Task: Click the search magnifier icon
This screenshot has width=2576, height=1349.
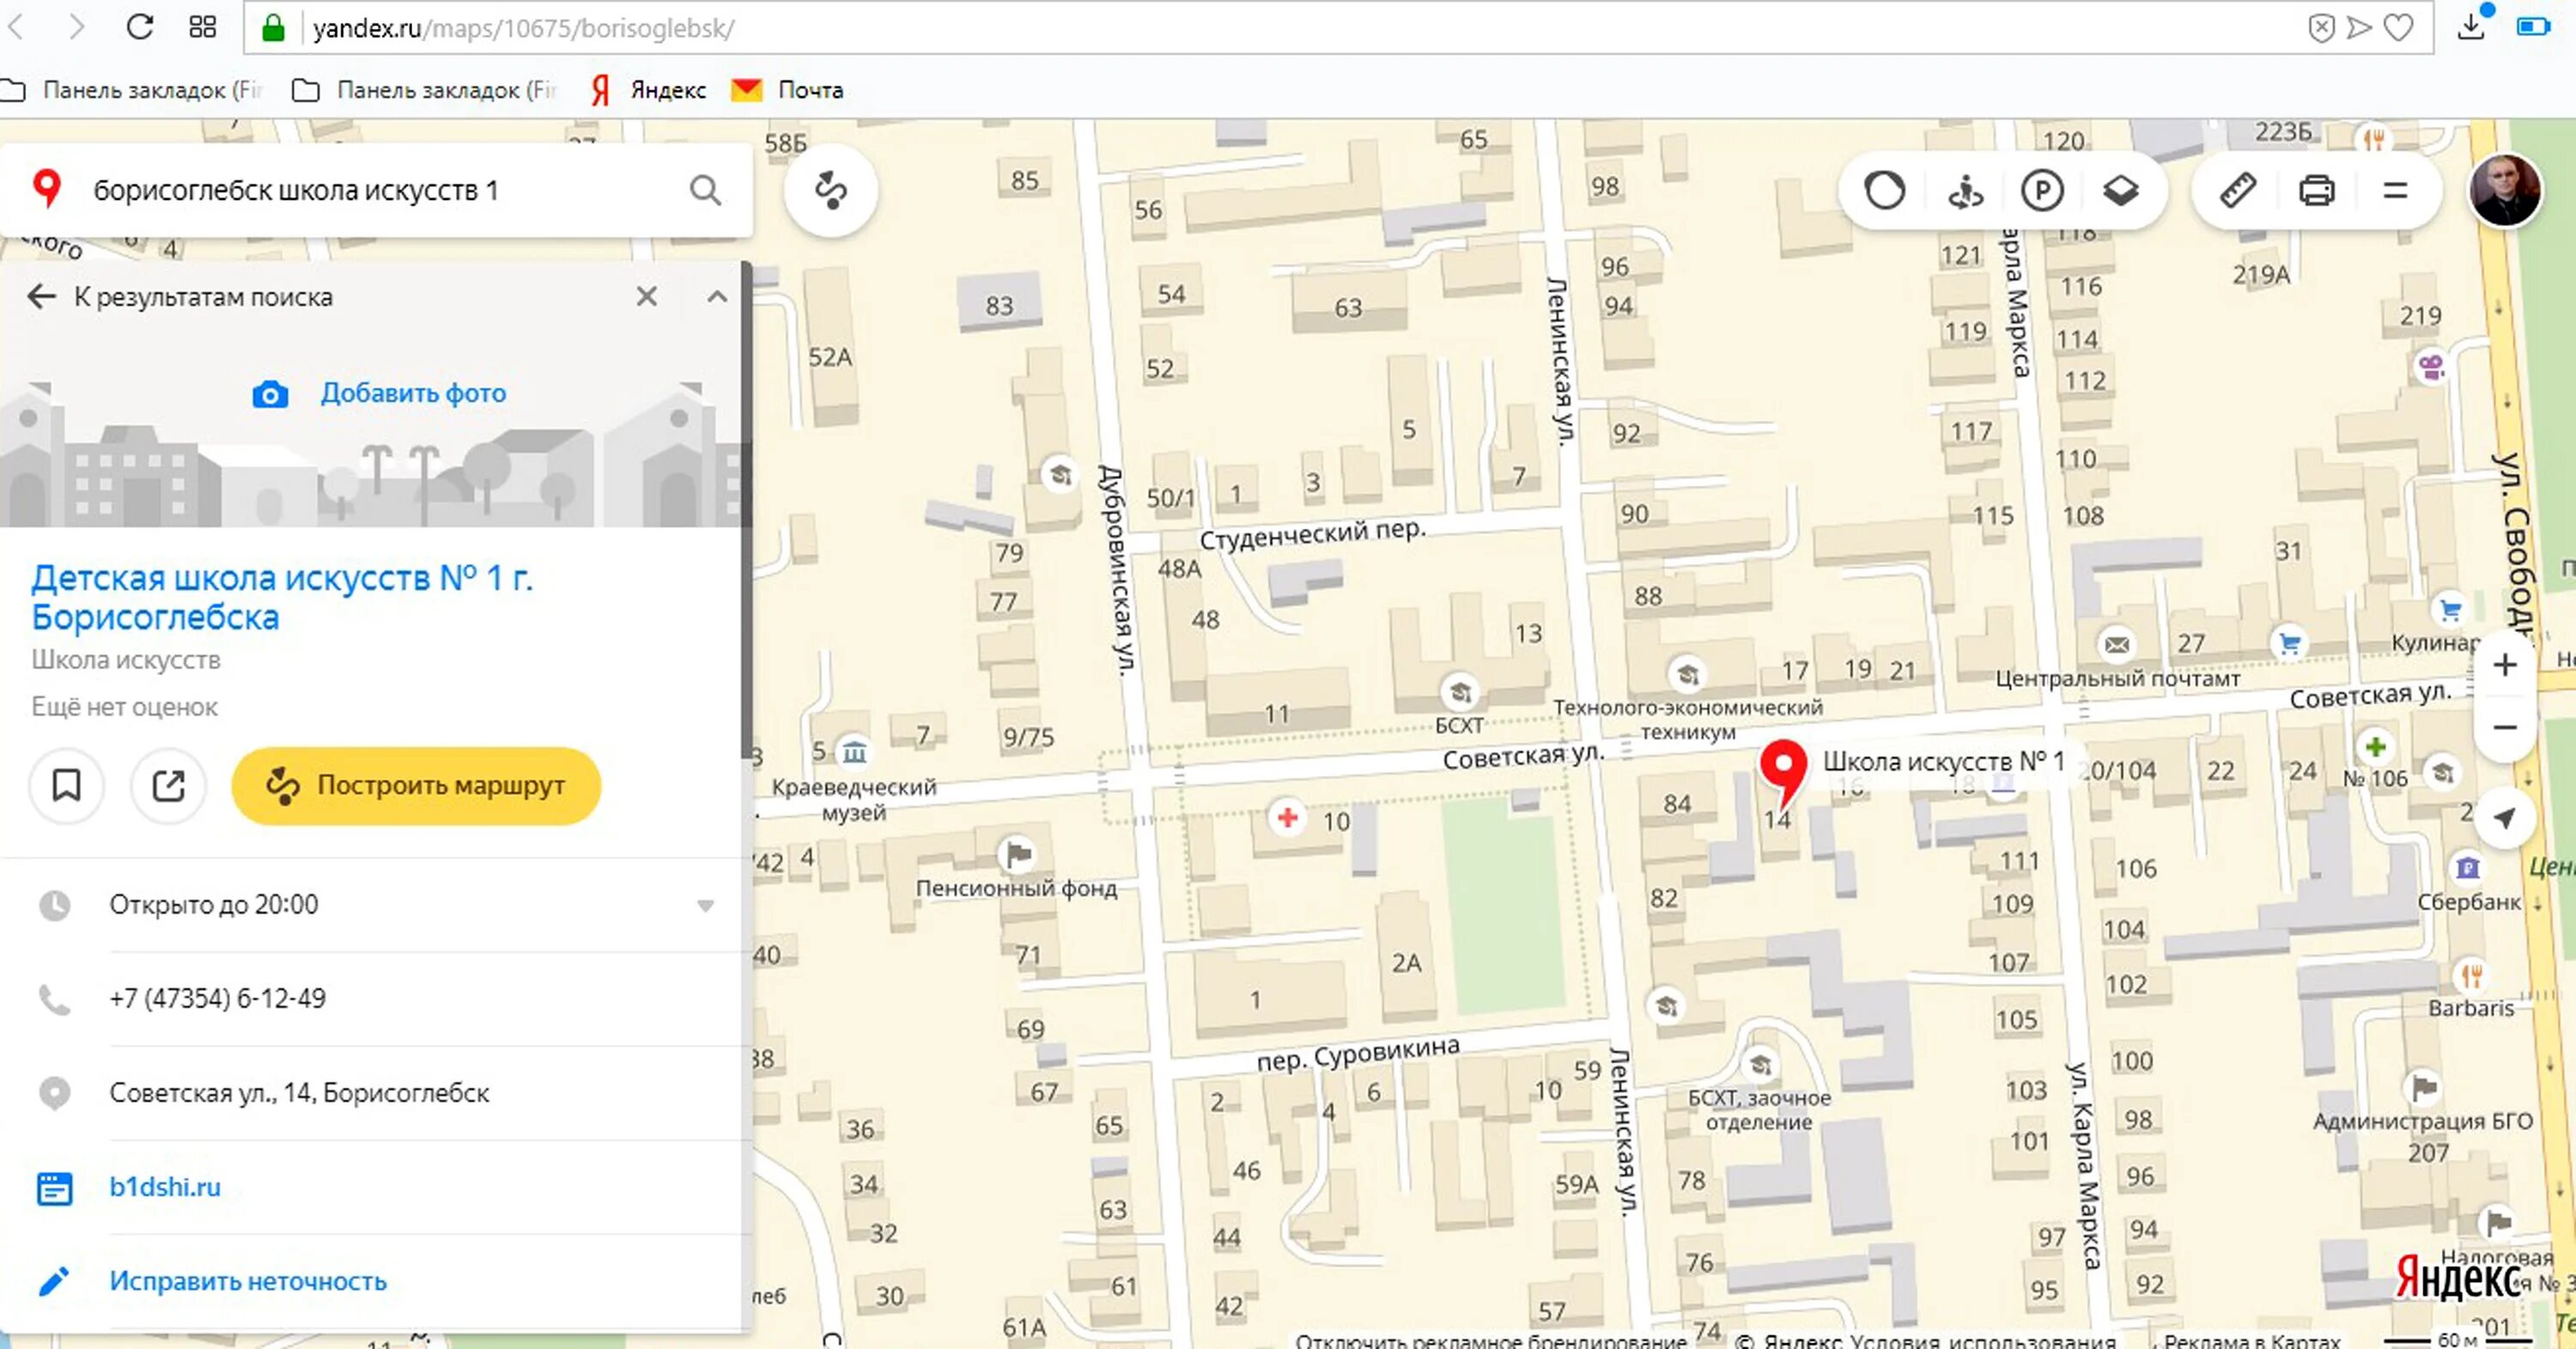Action: click(705, 190)
